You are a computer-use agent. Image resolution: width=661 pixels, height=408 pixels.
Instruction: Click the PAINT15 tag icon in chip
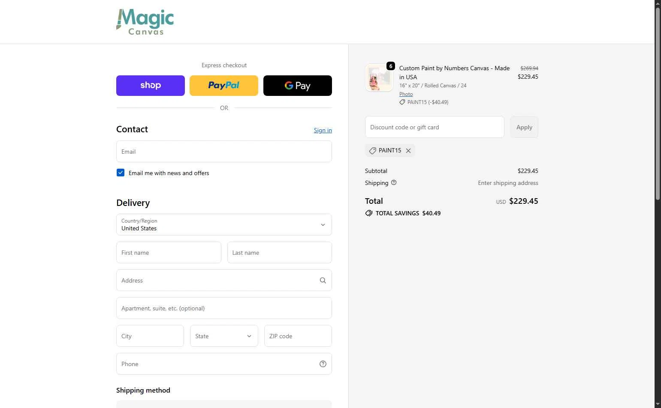372,151
